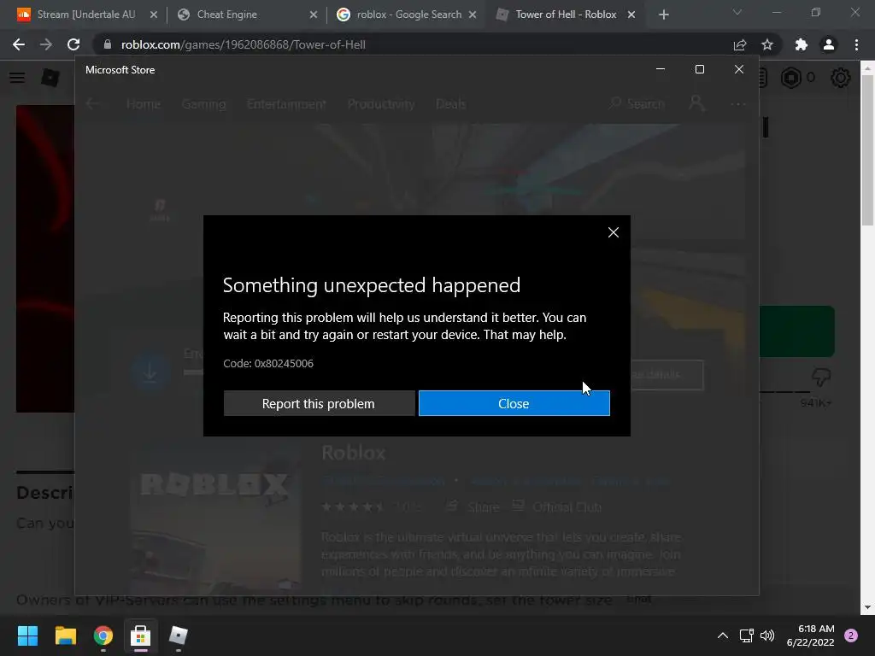Open Chrome three-dot menu
Viewport: 875px width, 656px height.
[x=856, y=44]
